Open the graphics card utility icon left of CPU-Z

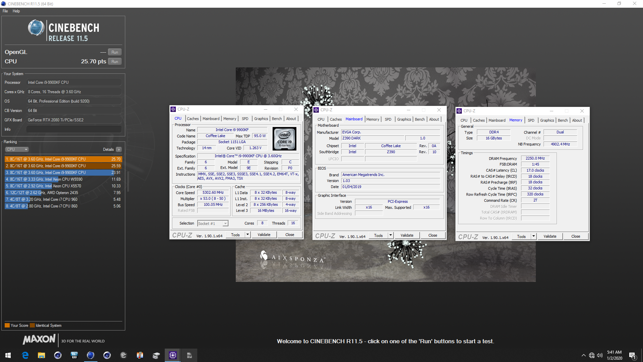tap(156, 355)
